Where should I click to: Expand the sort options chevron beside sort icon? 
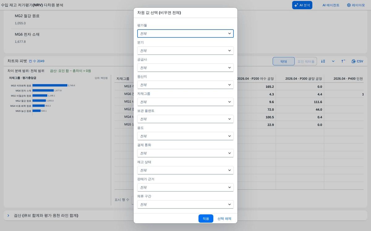(333, 61)
